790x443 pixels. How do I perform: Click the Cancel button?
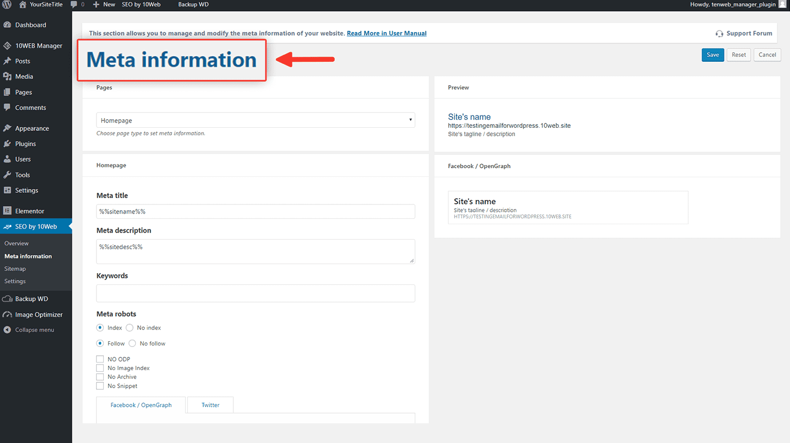coord(767,55)
